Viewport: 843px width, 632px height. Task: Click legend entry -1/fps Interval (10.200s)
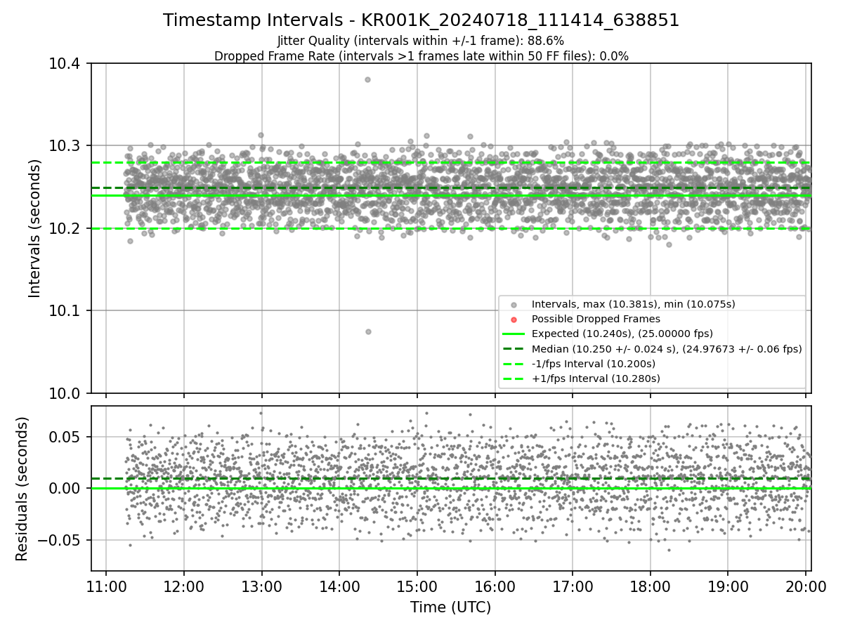[x=594, y=363]
